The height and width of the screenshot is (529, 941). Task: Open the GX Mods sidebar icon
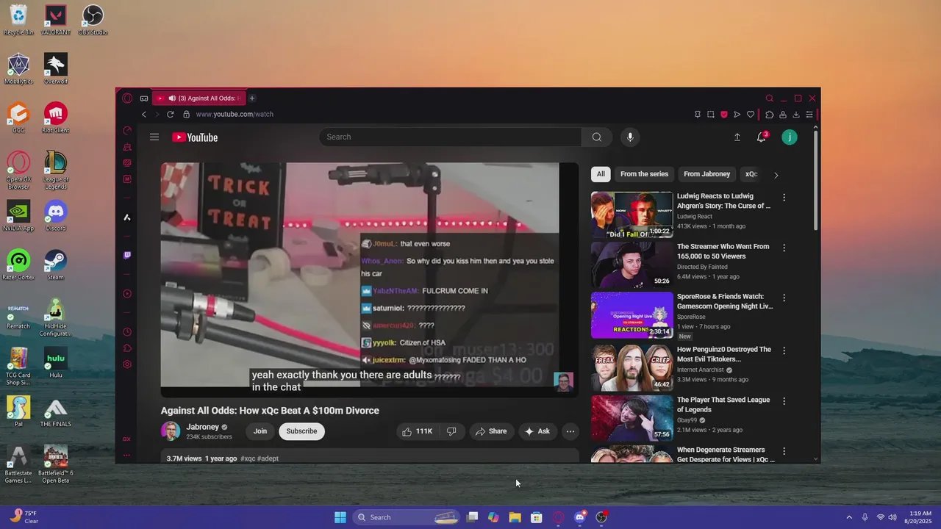pyautogui.click(x=127, y=163)
